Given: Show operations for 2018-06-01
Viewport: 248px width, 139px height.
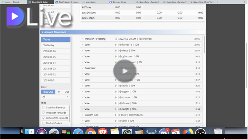Looking at the screenshot, I should pyautogui.click(x=56, y=80).
